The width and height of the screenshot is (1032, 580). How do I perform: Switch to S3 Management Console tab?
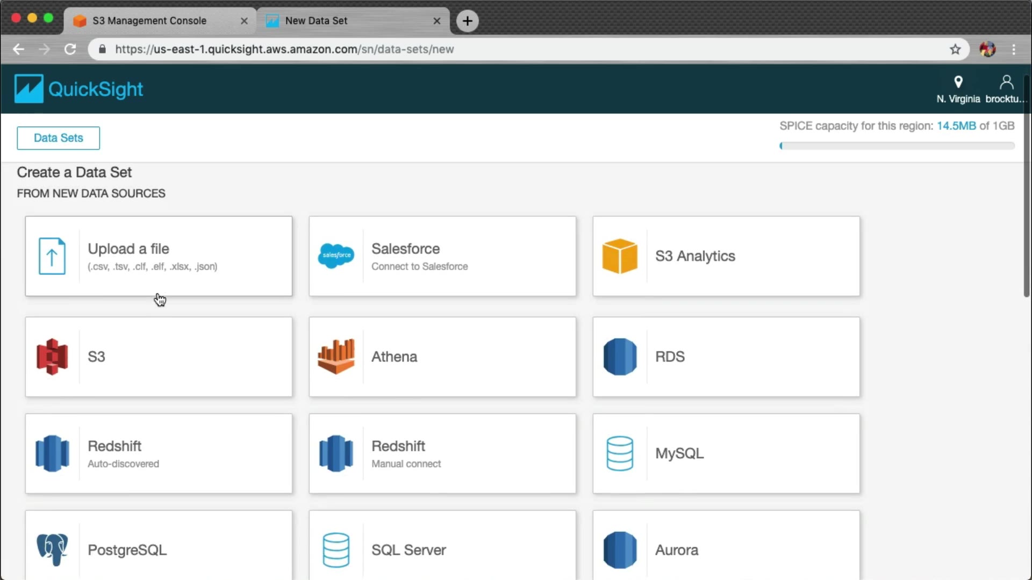(x=149, y=20)
